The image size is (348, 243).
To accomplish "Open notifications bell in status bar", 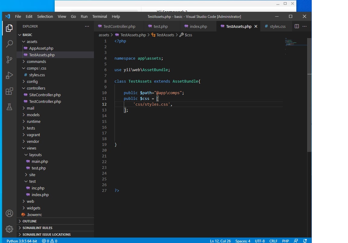I will pyautogui.click(x=305, y=241).
